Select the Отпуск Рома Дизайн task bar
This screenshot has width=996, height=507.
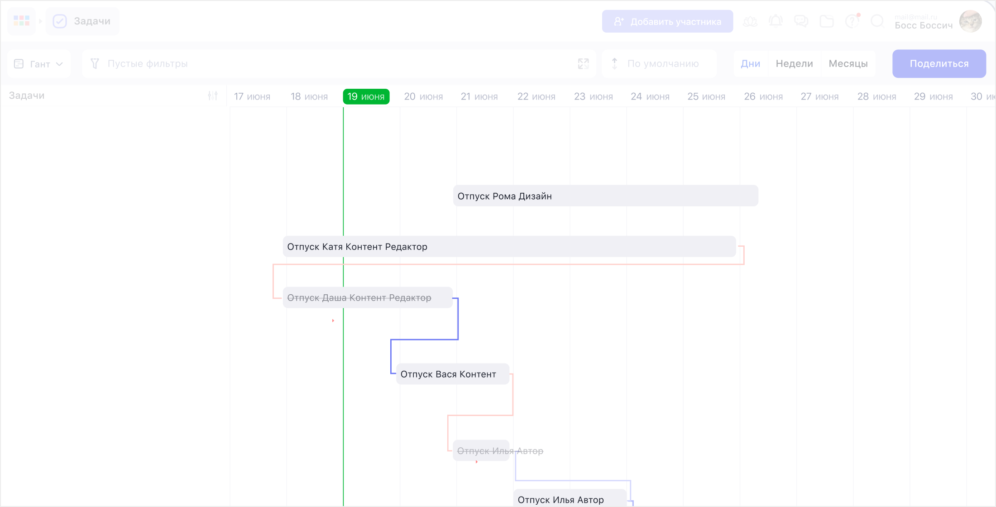[605, 196]
